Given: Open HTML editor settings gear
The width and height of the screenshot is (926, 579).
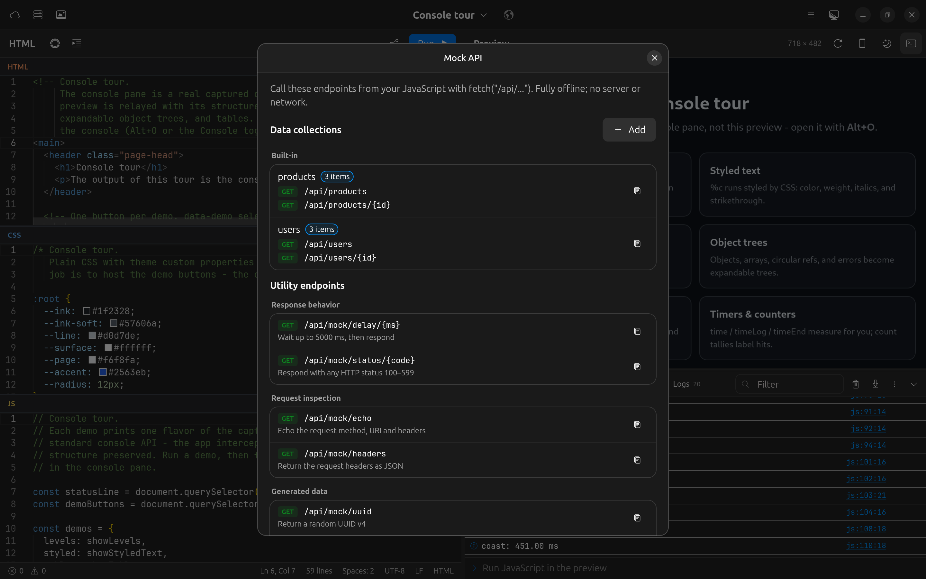Looking at the screenshot, I should point(55,43).
